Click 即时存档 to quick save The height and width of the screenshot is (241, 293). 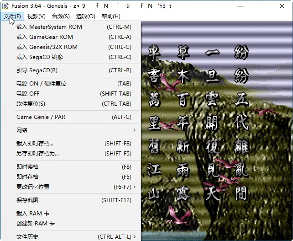pos(27,177)
